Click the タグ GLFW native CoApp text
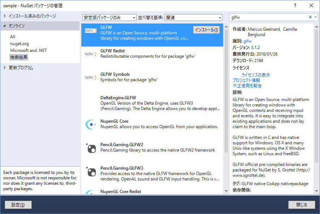 (x=271, y=184)
